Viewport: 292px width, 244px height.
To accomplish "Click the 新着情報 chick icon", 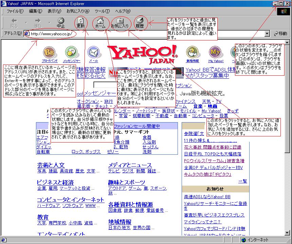I will [x=193, y=53].
